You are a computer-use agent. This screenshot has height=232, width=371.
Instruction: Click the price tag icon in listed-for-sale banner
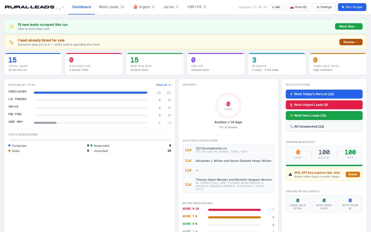pos(11,42)
